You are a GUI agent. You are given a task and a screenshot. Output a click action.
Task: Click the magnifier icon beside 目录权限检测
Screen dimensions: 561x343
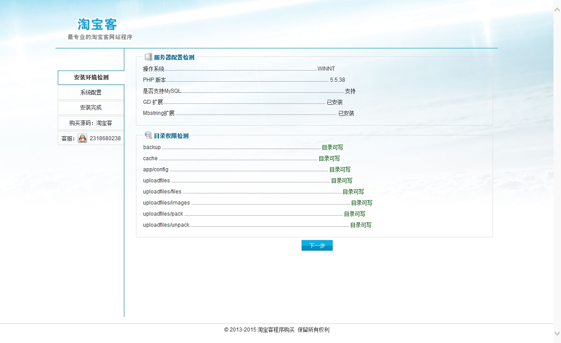click(x=148, y=135)
